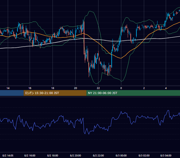The height and width of the screenshot is (158, 180).
Task: Click the '22' hour label on upper axis
Action: 98,88
